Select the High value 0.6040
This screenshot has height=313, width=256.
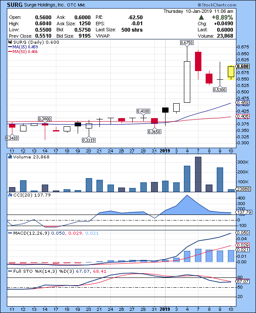(43, 24)
